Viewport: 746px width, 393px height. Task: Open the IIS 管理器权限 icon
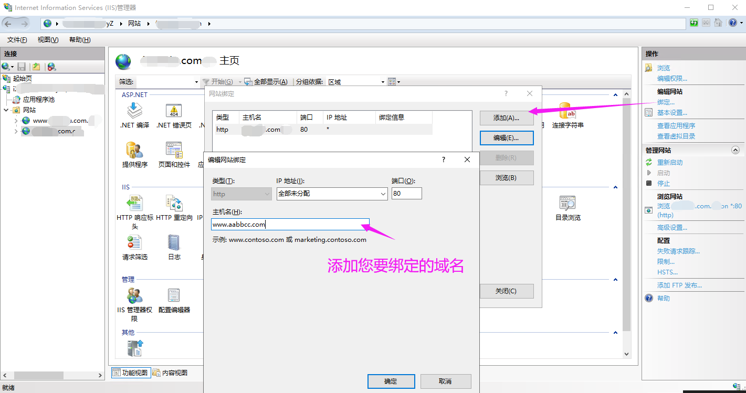pos(134,296)
